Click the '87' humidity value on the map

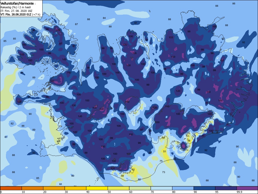click(x=76, y=24)
